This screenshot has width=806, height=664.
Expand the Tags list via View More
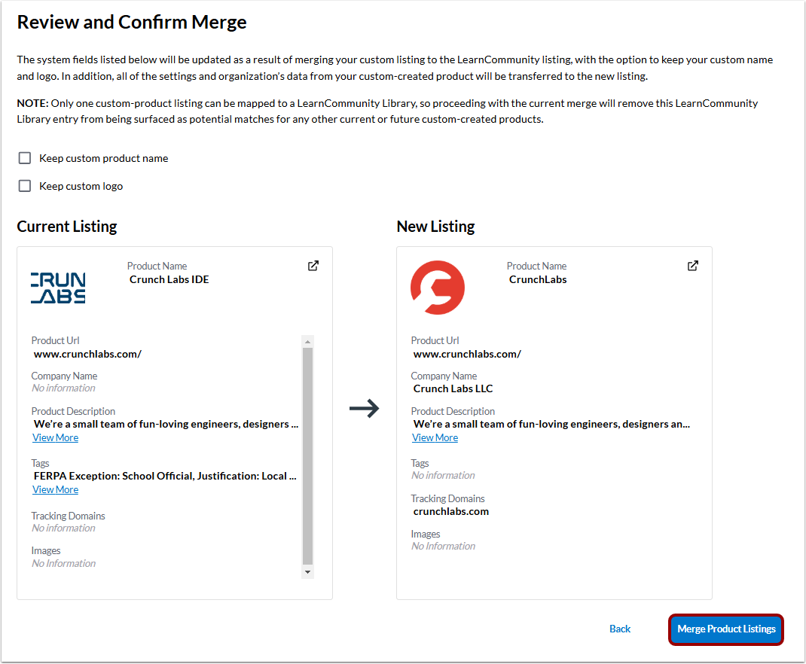point(55,489)
